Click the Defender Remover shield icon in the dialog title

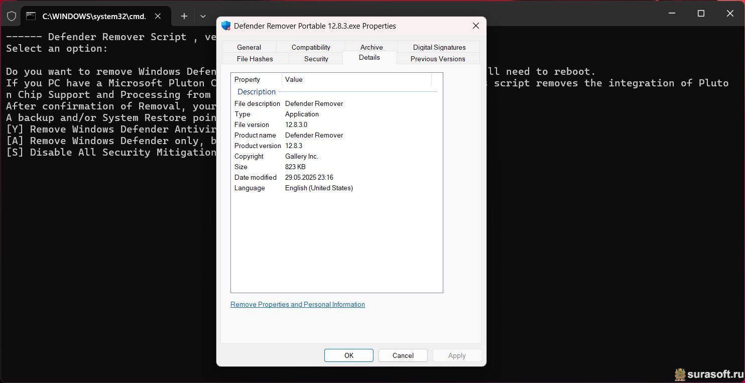pyautogui.click(x=226, y=26)
